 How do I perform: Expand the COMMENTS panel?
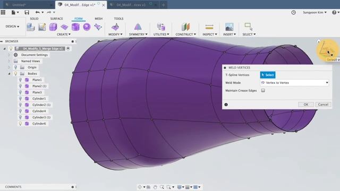click(73, 187)
